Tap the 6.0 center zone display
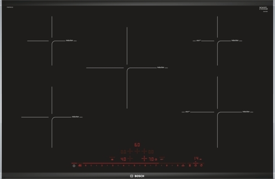This screenshot has height=179, width=275. pos(137,145)
